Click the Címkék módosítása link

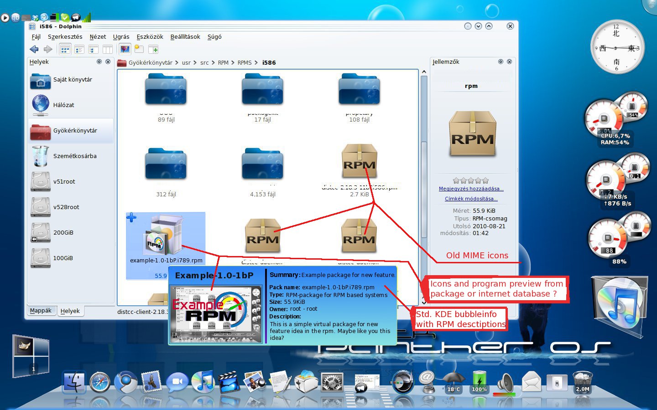coord(471,199)
